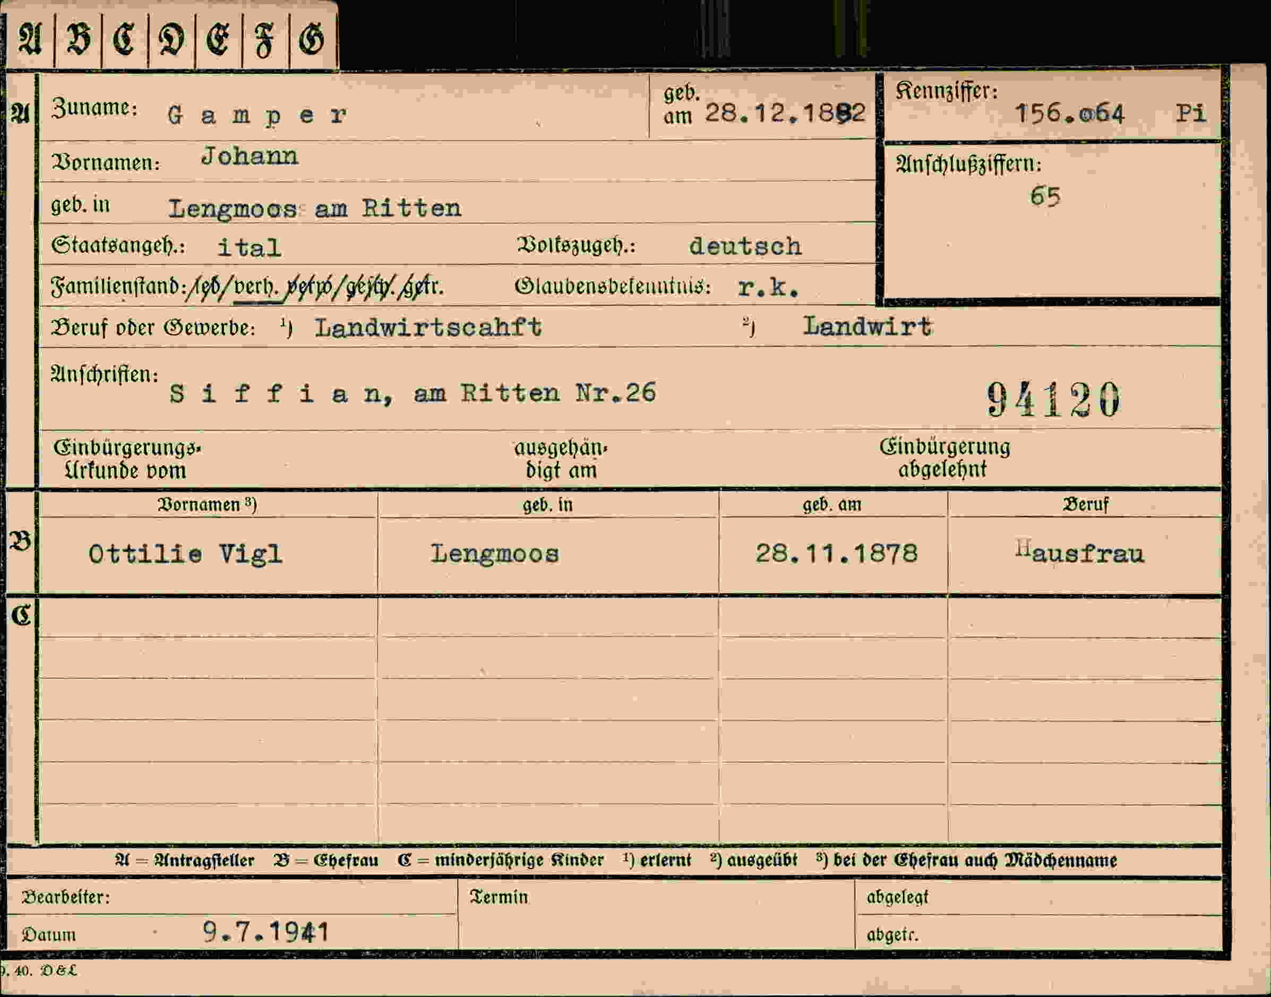Image resolution: width=1271 pixels, height=997 pixels.
Task: Click the 'ausgehändigt am' label
Action: click(561, 459)
